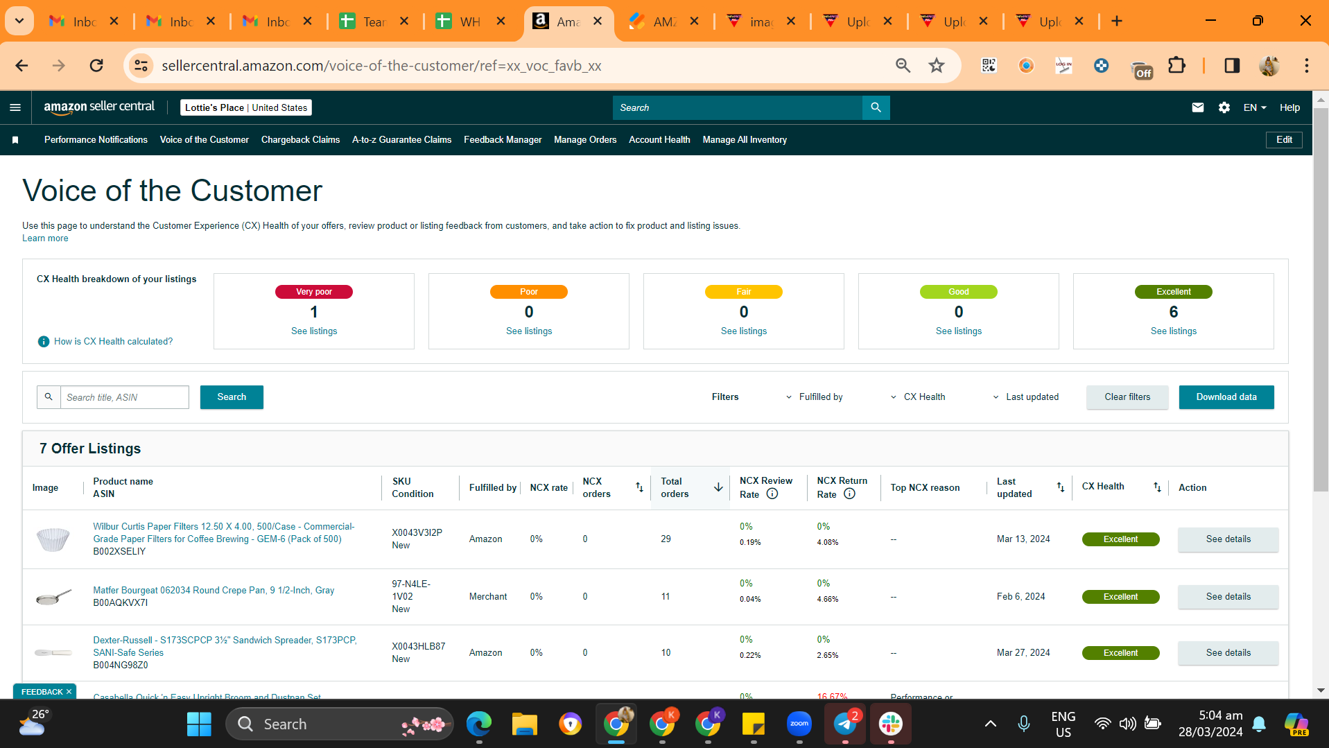Close the FEEDBACK tab widget
1329x748 pixels.
click(x=69, y=692)
